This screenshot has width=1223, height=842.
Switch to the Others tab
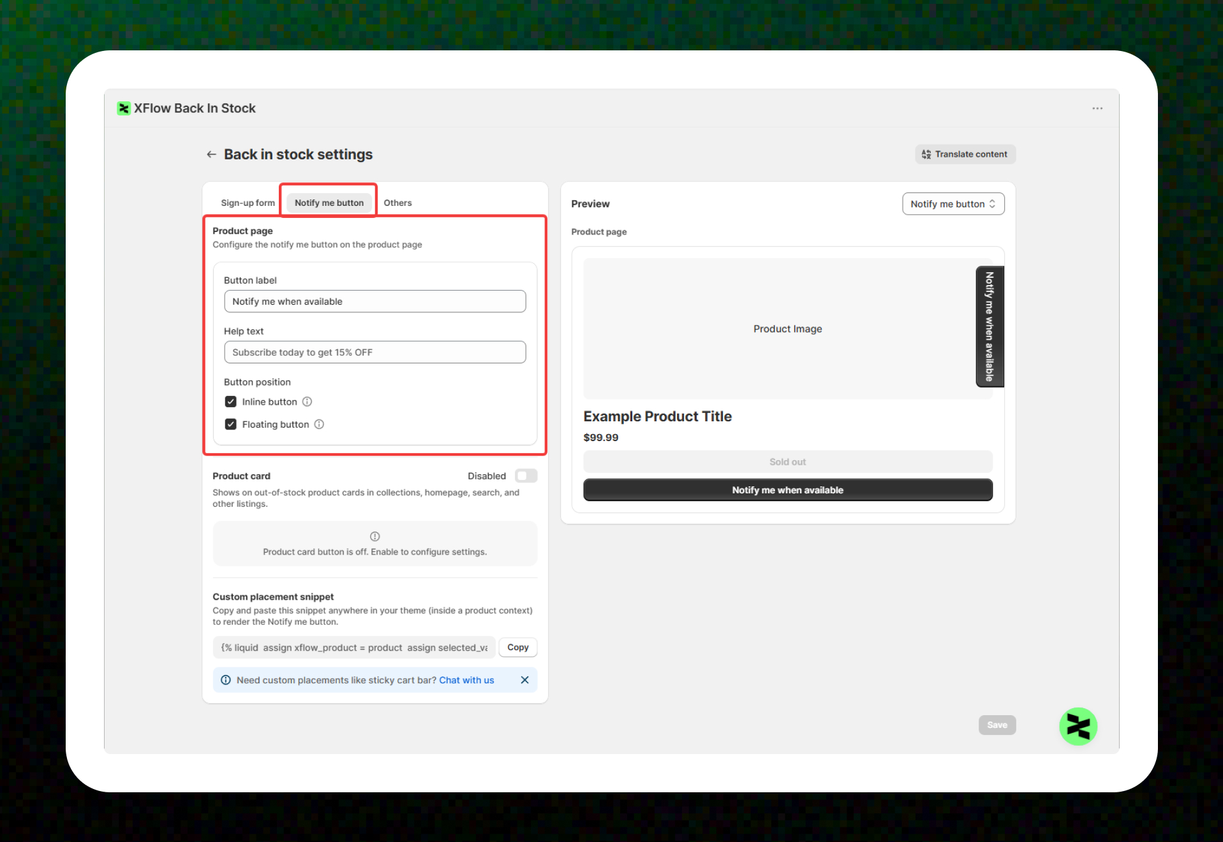[x=397, y=203]
